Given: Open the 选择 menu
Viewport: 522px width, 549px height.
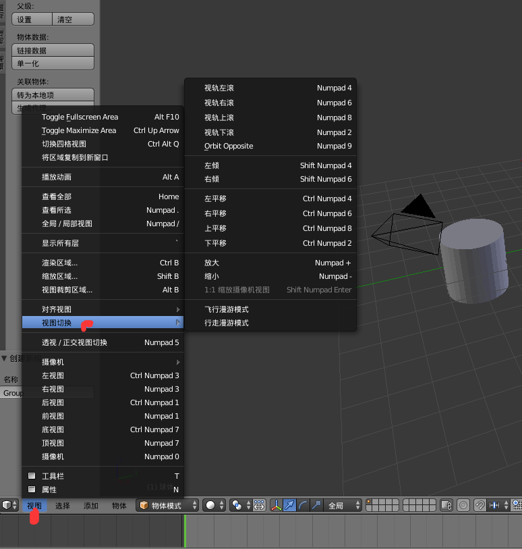Looking at the screenshot, I should [x=63, y=506].
